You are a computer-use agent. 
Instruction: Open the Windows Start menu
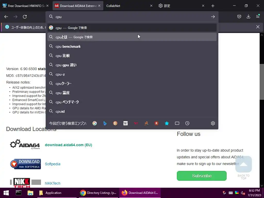point(6,193)
